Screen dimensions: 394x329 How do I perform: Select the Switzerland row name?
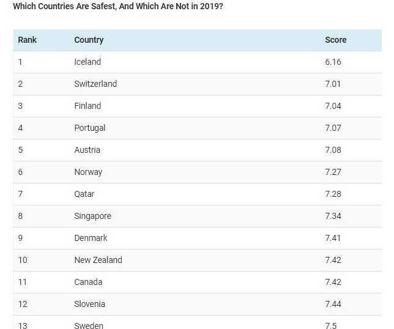click(95, 84)
